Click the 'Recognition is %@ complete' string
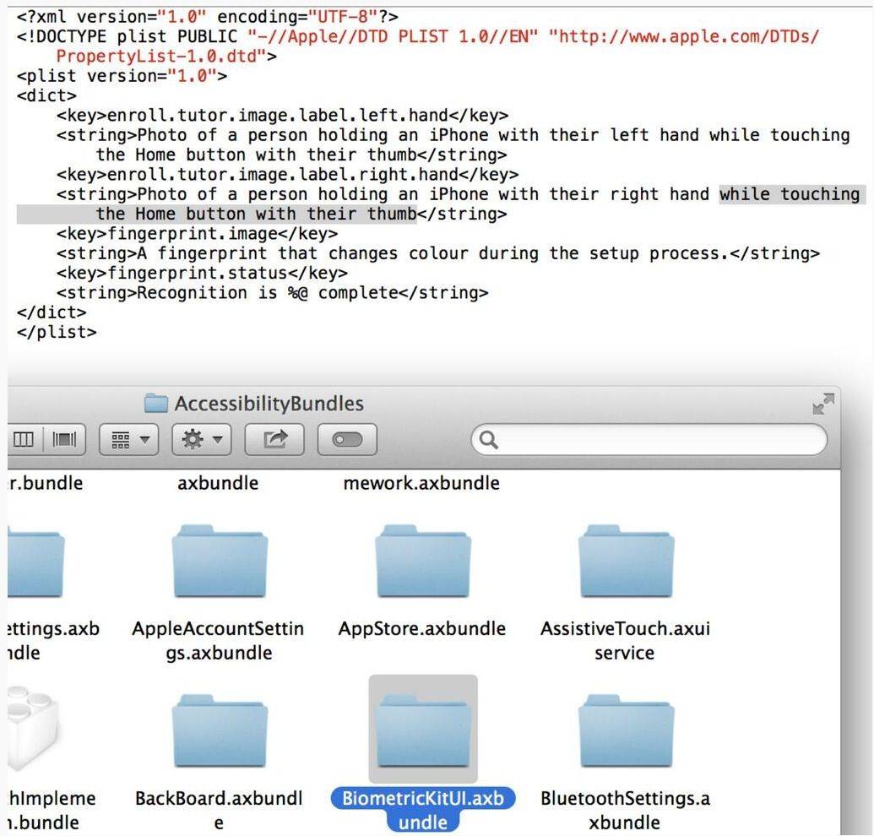This screenshot has height=836, width=874. coord(270,293)
